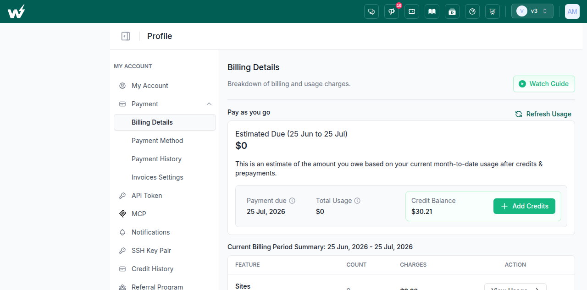Image resolution: width=587 pixels, height=290 pixels.
Task: Click the ACTION column header
Action: (515, 265)
